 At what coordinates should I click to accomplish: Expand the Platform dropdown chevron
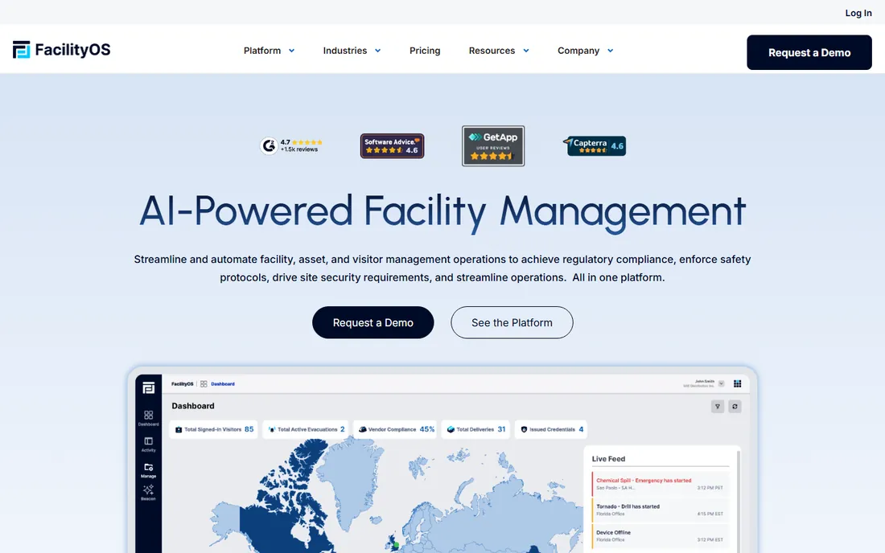coord(292,51)
